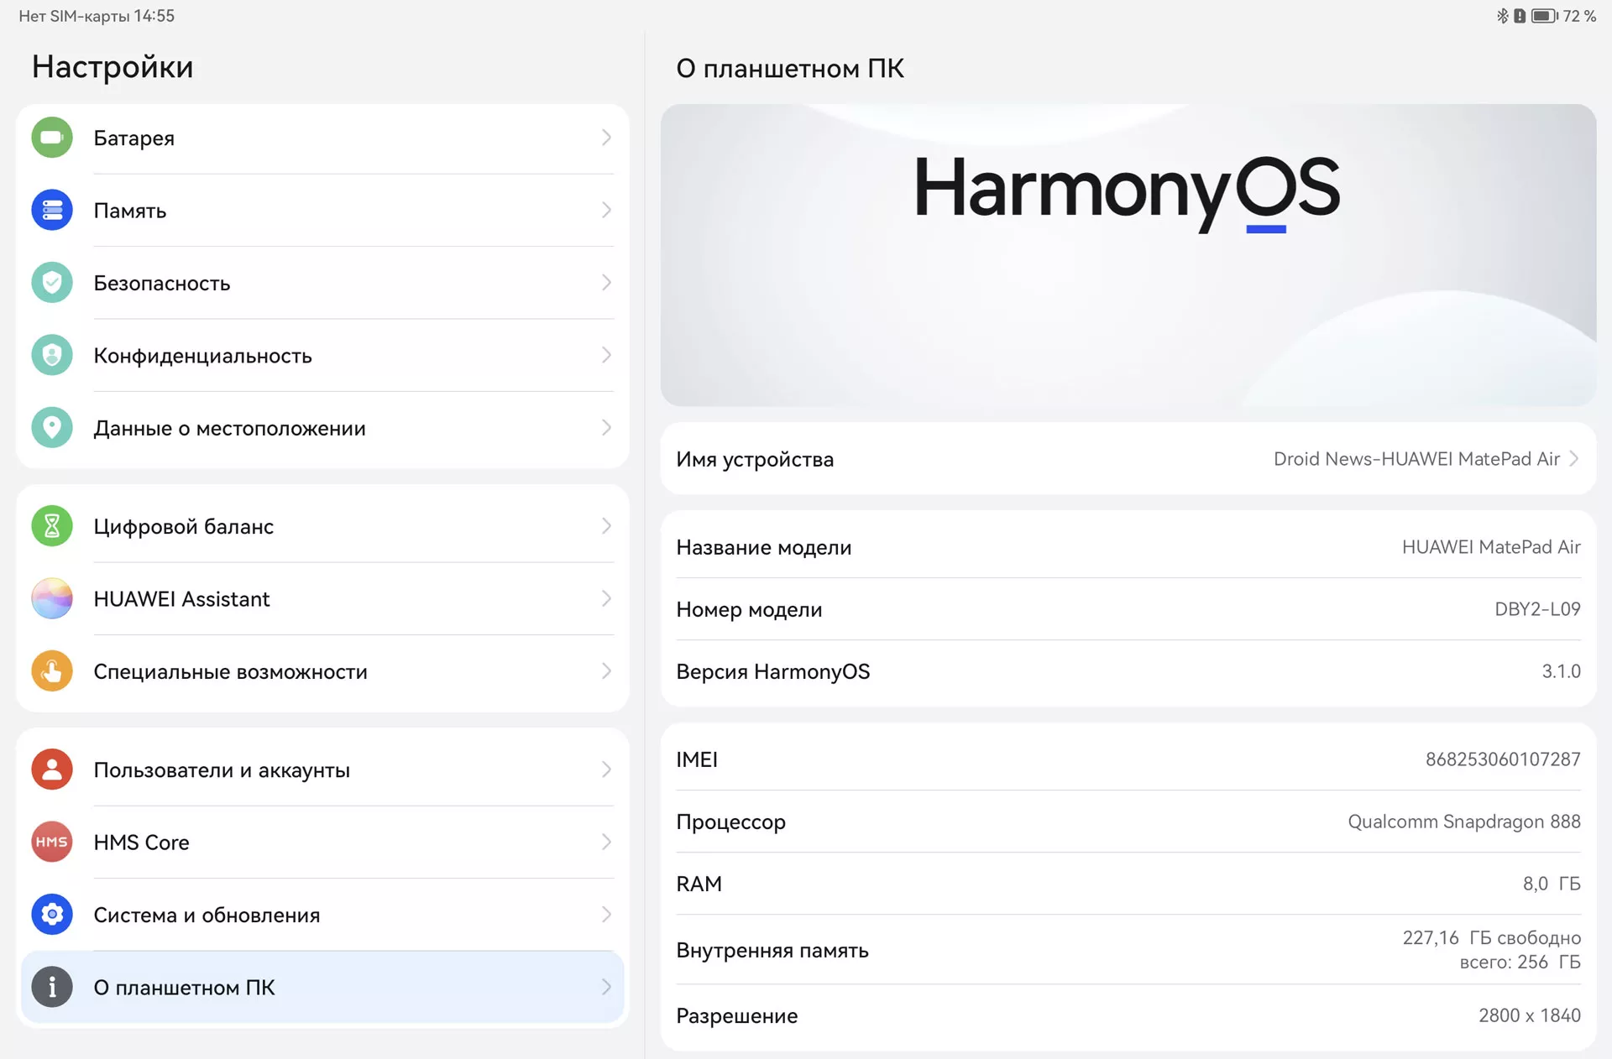Tap the HUAWEI Assistant gradient icon
1612x1059 pixels.
click(52, 598)
